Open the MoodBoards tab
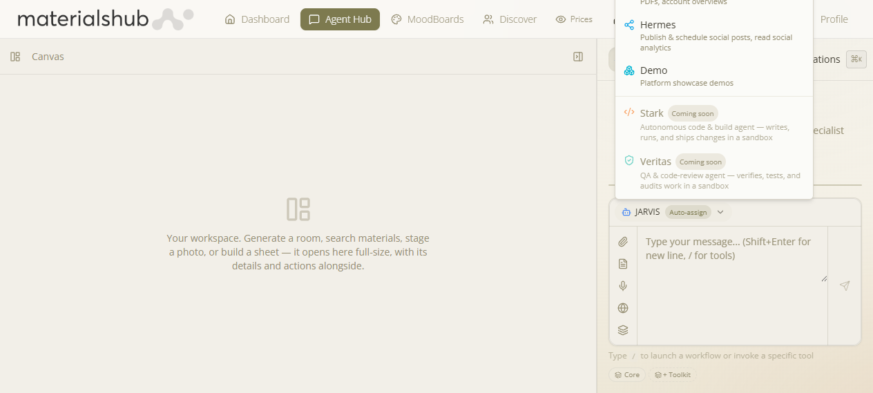The image size is (873, 393). point(427,19)
